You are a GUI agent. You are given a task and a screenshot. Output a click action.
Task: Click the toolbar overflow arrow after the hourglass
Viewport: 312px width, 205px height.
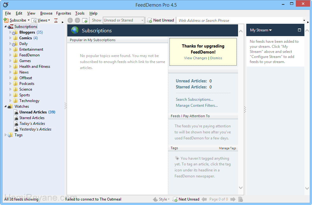click(x=63, y=22)
